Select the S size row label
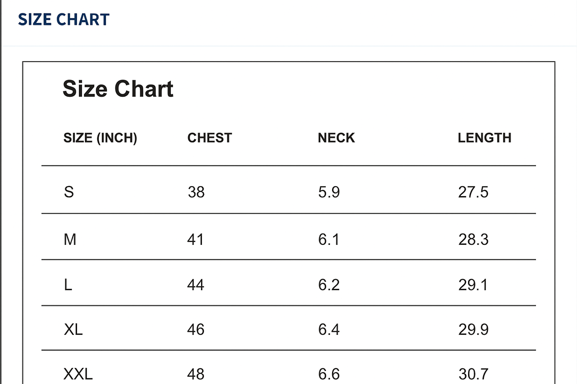577x384 pixels. (x=69, y=192)
